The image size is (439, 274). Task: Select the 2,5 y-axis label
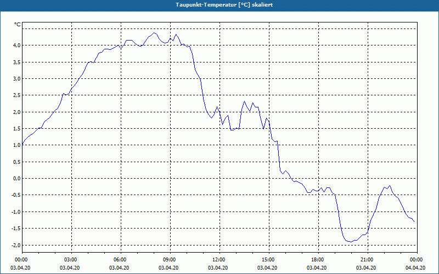tap(17, 95)
